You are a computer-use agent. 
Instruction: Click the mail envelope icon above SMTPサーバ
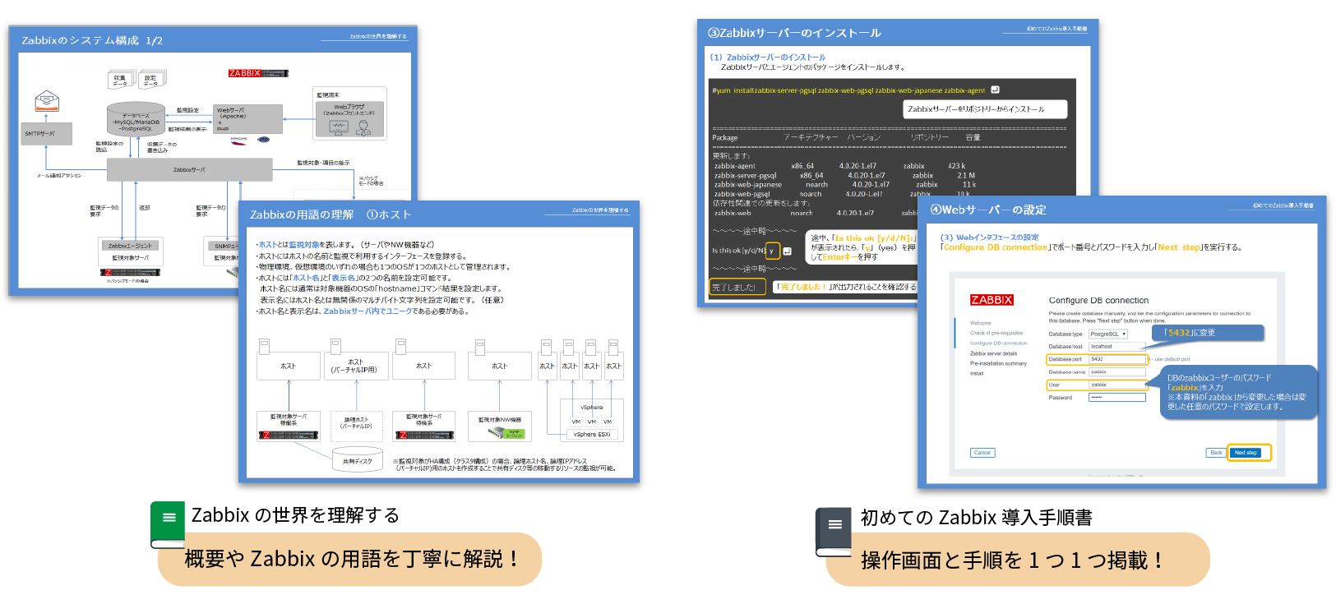coord(47,102)
